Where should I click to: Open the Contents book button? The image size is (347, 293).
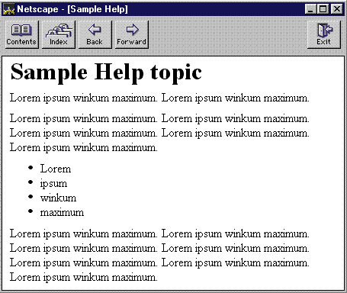click(x=22, y=34)
